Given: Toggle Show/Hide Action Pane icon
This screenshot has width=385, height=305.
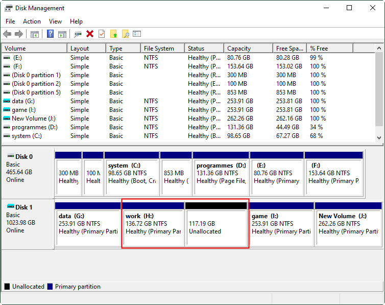Looking at the screenshot, I should coord(62,34).
